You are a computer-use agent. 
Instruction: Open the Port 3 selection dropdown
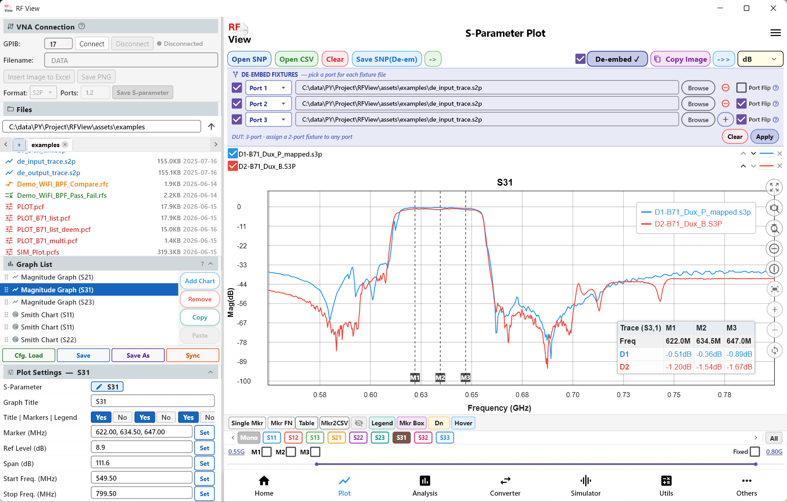point(268,120)
